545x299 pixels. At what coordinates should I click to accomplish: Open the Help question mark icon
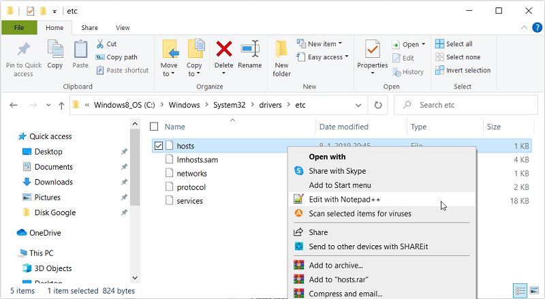click(x=537, y=27)
